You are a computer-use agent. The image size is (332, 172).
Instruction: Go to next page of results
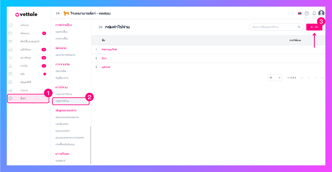pos(315,78)
